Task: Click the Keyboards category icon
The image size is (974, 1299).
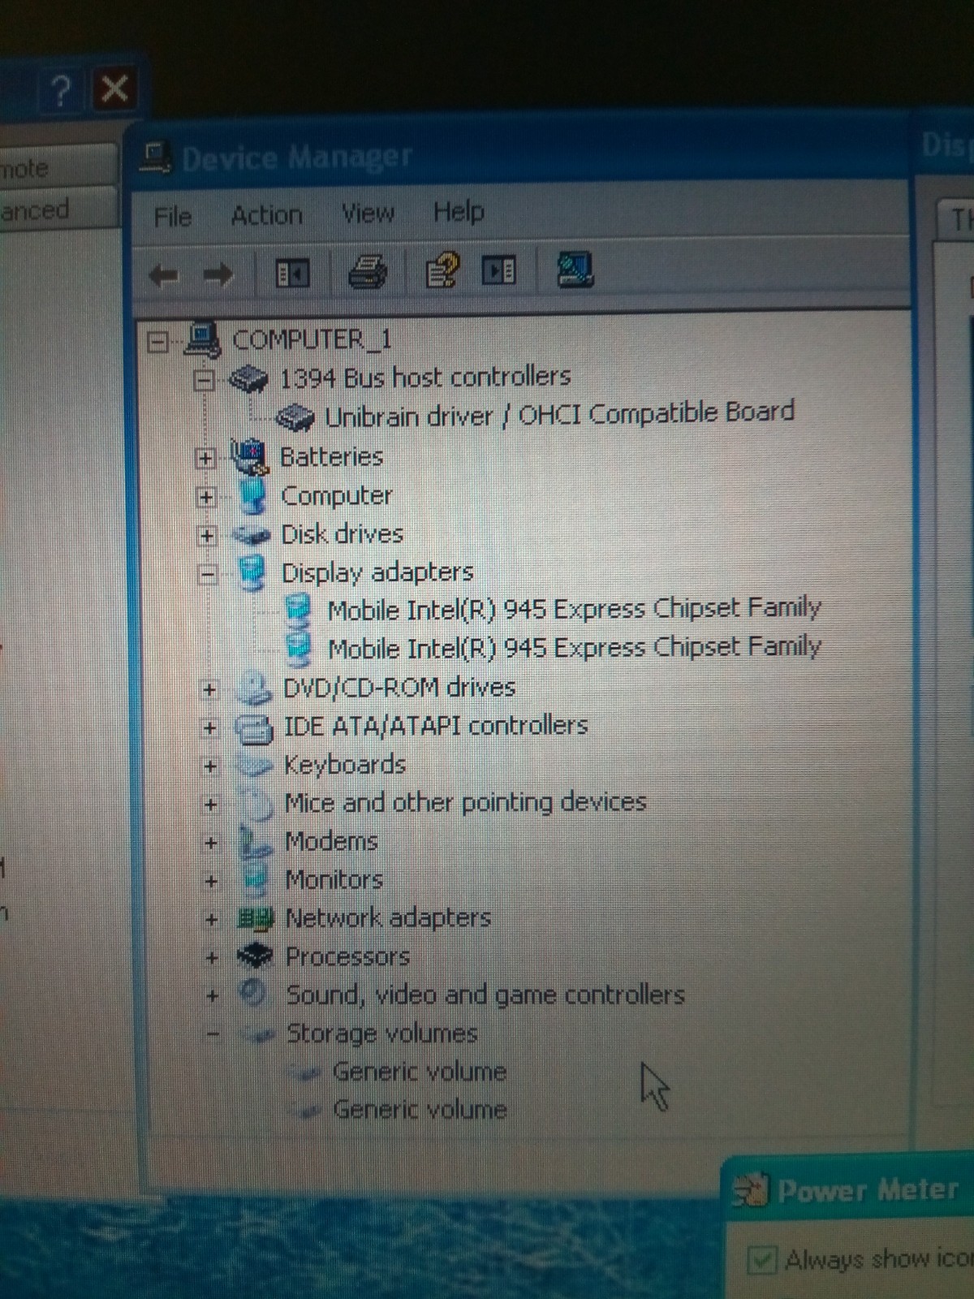Action: 255,765
